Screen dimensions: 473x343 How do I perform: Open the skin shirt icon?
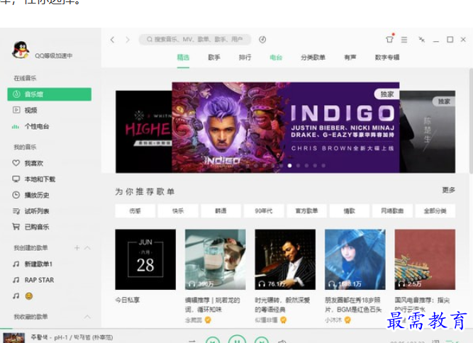click(390, 39)
